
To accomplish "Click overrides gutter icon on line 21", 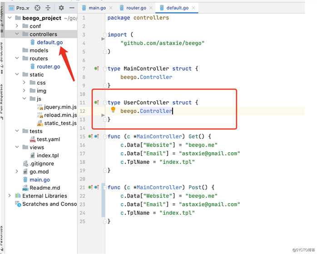I will pyautogui.click(x=97, y=187).
